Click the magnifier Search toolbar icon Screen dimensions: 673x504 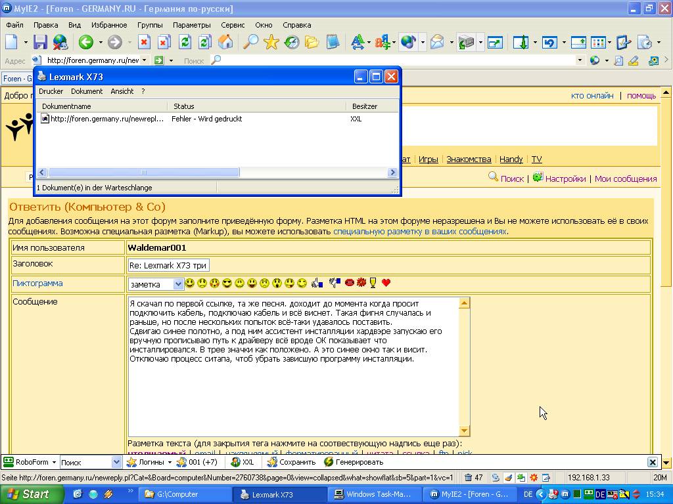250,42
